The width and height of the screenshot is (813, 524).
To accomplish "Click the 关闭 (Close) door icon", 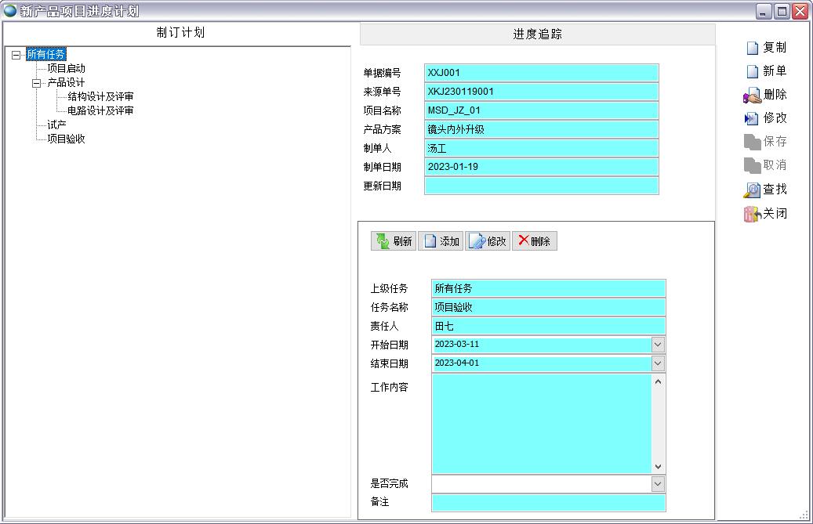I will (x=752, y=214).
